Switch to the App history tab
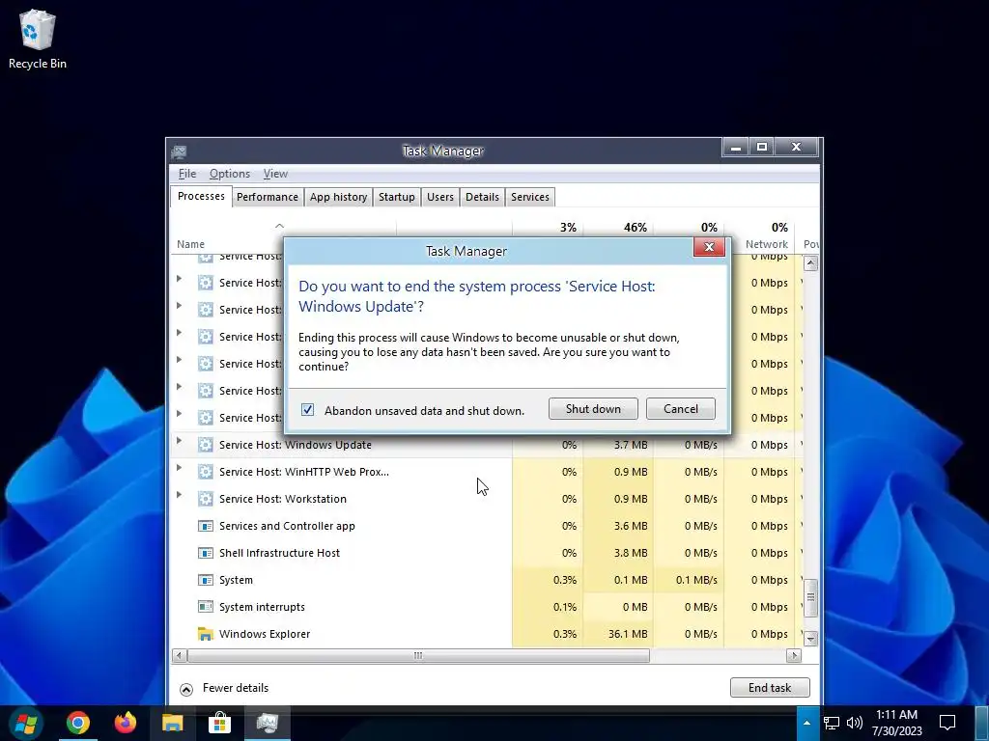Image resolution: width=989 pixels, height=741 pixels. [338, 197]
